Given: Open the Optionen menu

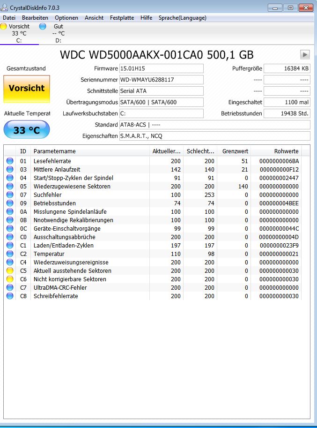Looking at the screenshot, I should tap(66, 18).
